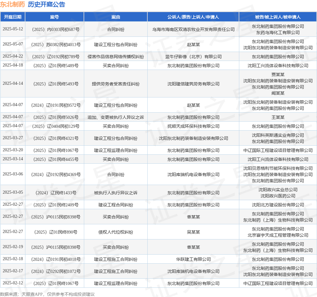Image resolution: width=317 pixels, height=297 pixels.
Task: Click cause 追加、变更被执行人异议之诉
Action: pos(116,117)
